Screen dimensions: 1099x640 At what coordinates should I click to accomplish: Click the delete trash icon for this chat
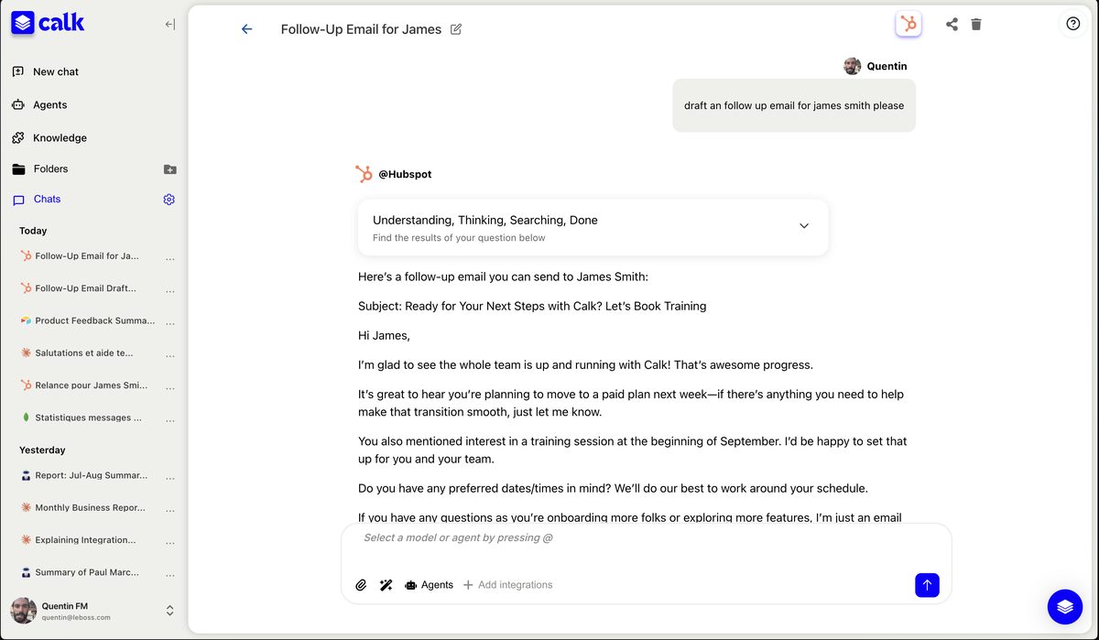(976, 24)
